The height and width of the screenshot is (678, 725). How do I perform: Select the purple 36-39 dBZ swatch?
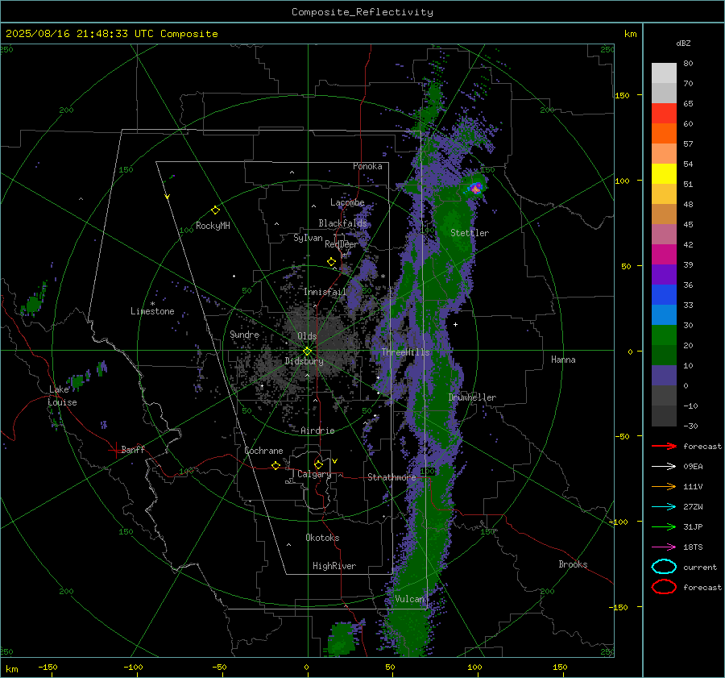click(664, 275)
